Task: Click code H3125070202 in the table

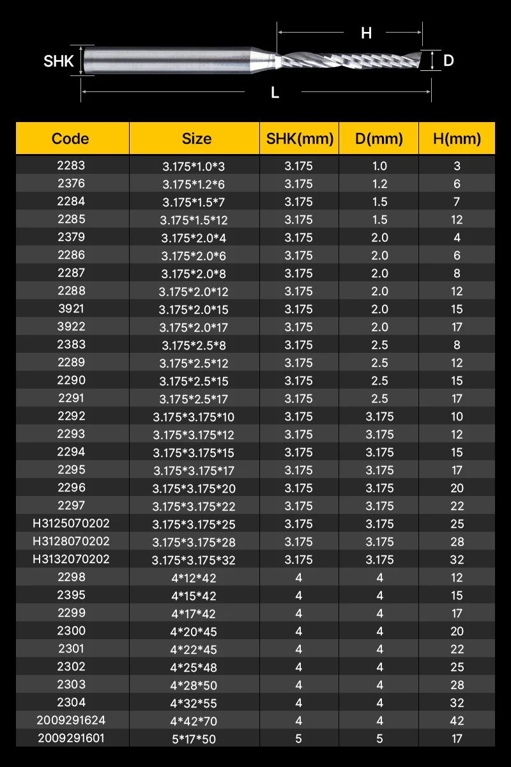Action: coord(70,523)
